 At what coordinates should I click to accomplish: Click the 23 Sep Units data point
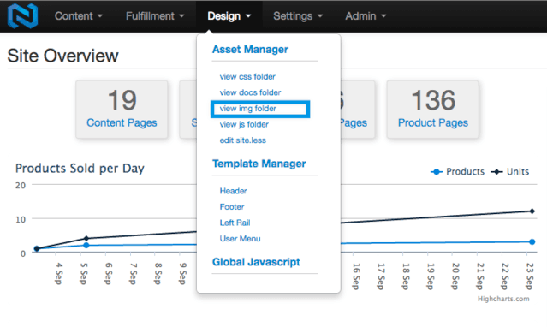[532, 211]
